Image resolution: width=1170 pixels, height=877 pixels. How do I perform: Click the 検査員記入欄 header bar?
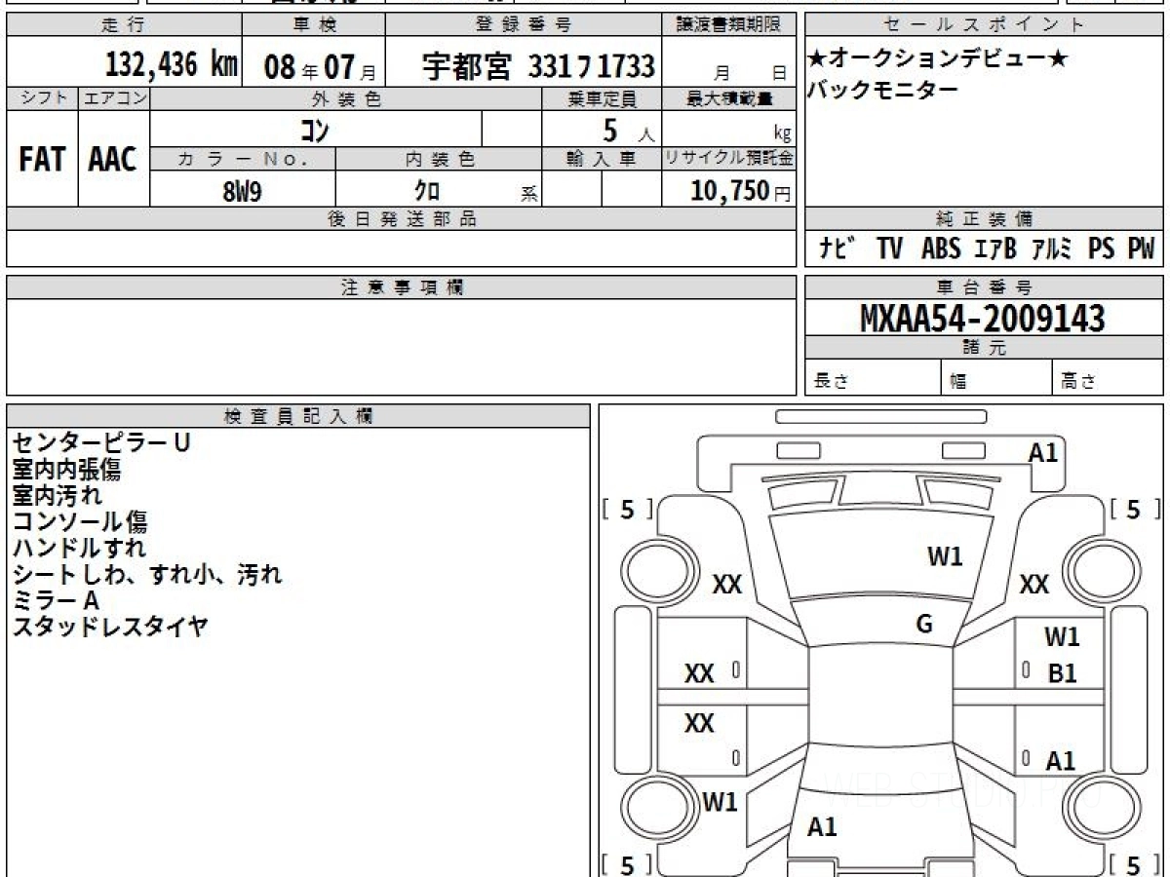click(298, 416)
